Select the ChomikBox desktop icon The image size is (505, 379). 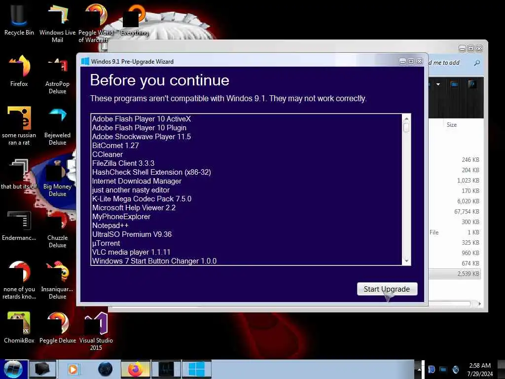(x=19, y=327)
